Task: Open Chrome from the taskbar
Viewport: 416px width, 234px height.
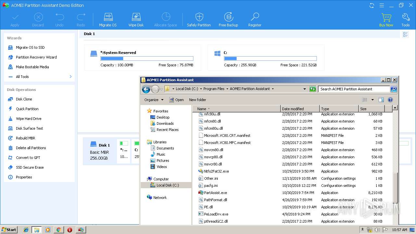Action: 58,230
